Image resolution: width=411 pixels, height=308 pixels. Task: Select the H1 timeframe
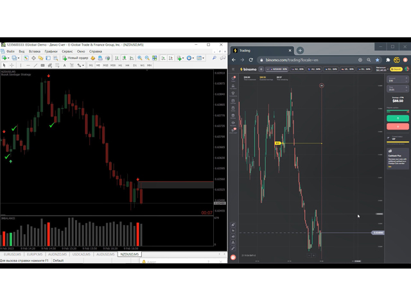[120, 65]
